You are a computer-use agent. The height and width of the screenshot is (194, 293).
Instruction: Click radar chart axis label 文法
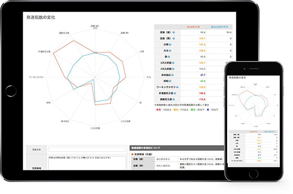coord(148,77)
